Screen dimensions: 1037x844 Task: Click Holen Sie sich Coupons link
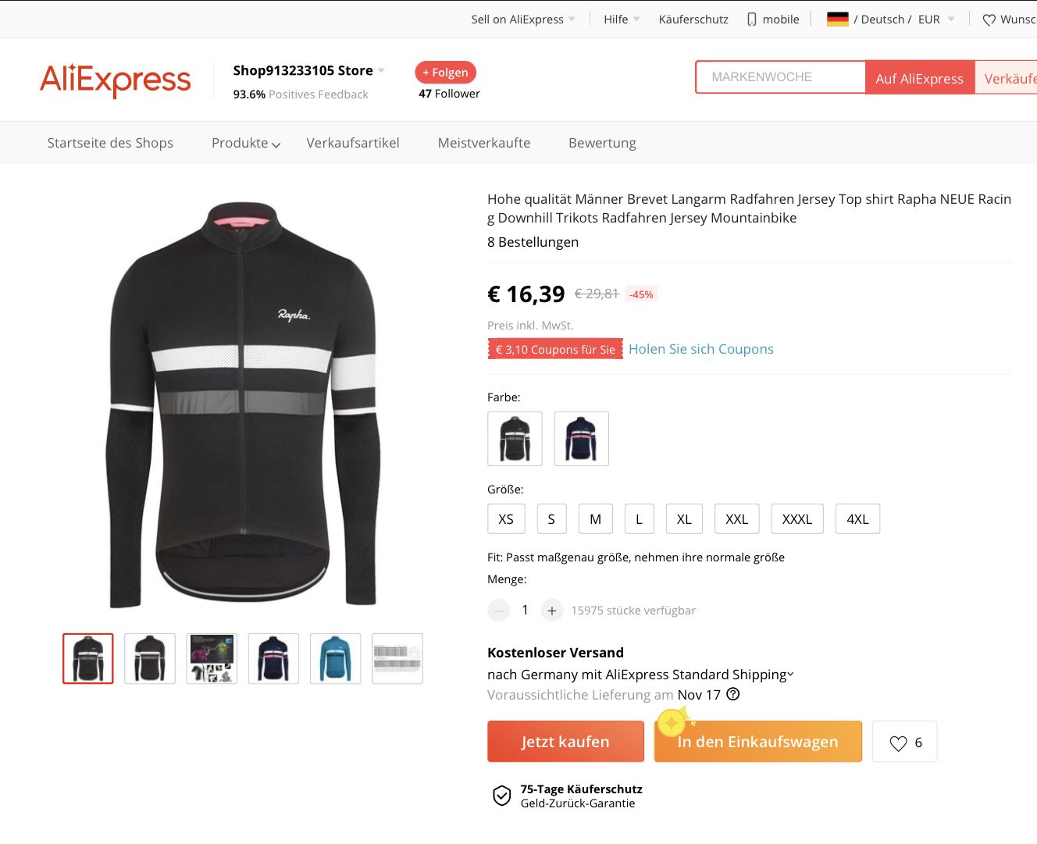tap(701, 349)
